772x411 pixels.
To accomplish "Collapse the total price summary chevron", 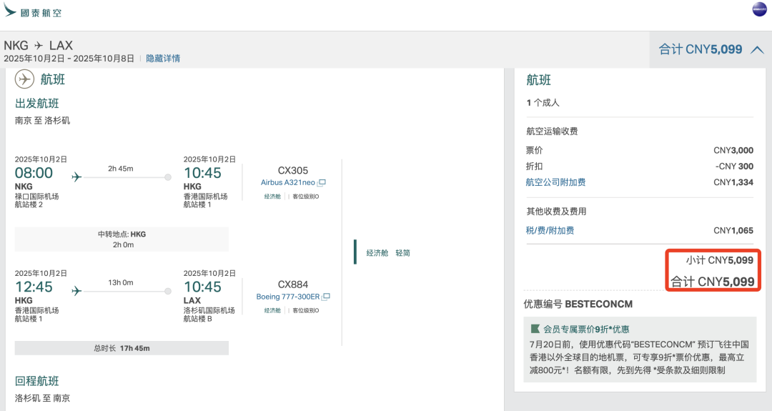I will 757,50.
